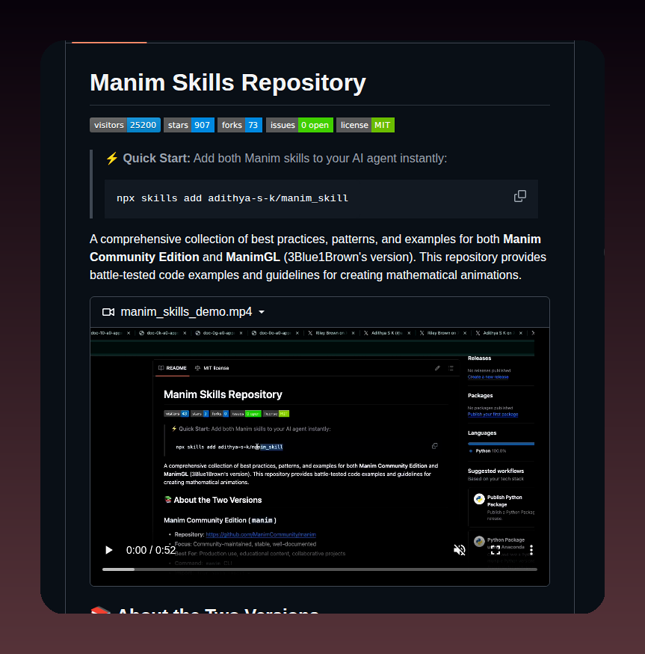This screenshot has width=645, height=654.
Task: Click the Manim Skills Repository heading
Action: [x=228, y=82]
